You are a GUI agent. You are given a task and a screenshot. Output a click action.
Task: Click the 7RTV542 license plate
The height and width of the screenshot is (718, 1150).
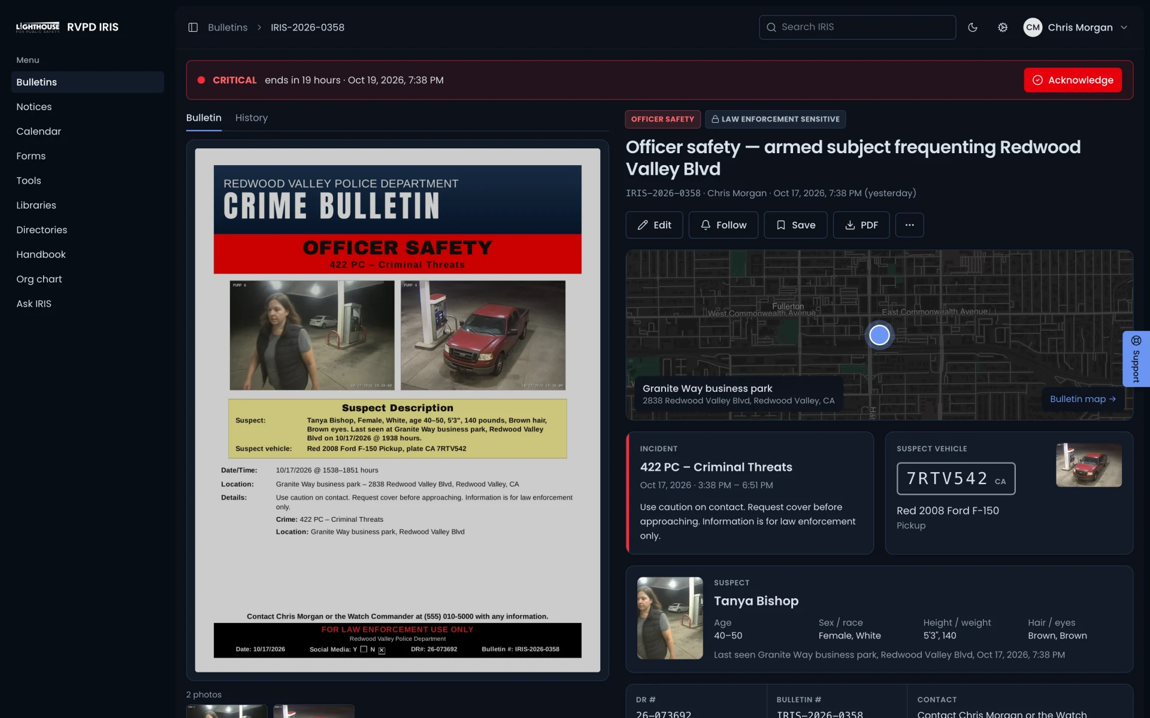pyautogui.click(x=956, y=479)
